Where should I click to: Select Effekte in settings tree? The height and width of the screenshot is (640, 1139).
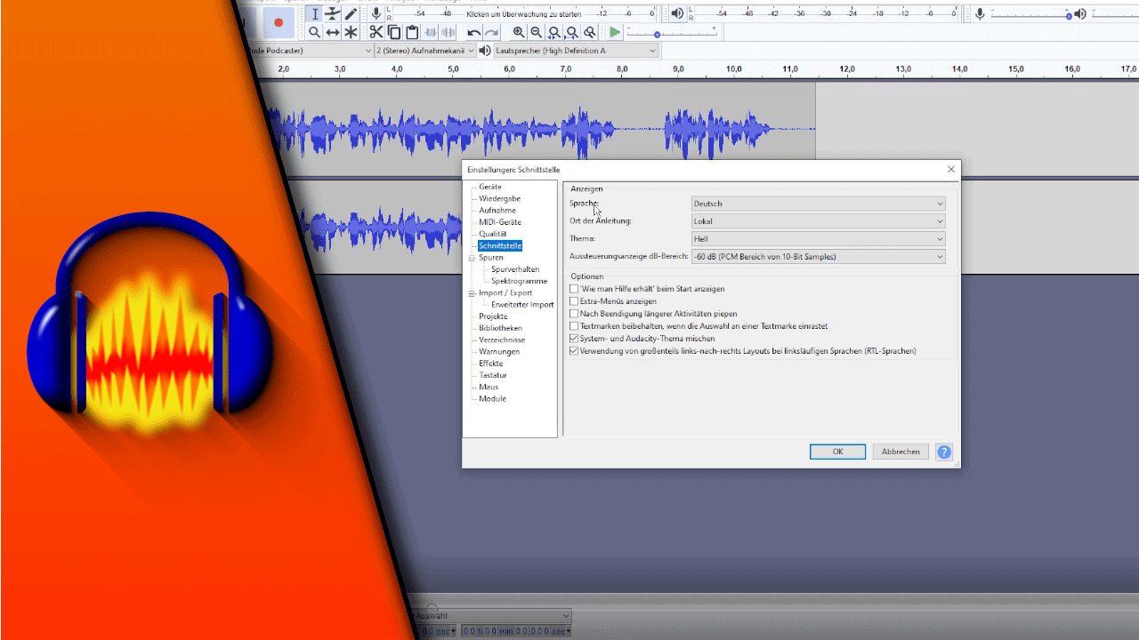point(491,364)
